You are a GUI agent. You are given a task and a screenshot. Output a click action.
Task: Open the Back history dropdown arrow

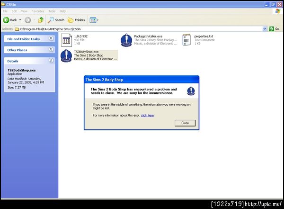[x=20, y=20]
